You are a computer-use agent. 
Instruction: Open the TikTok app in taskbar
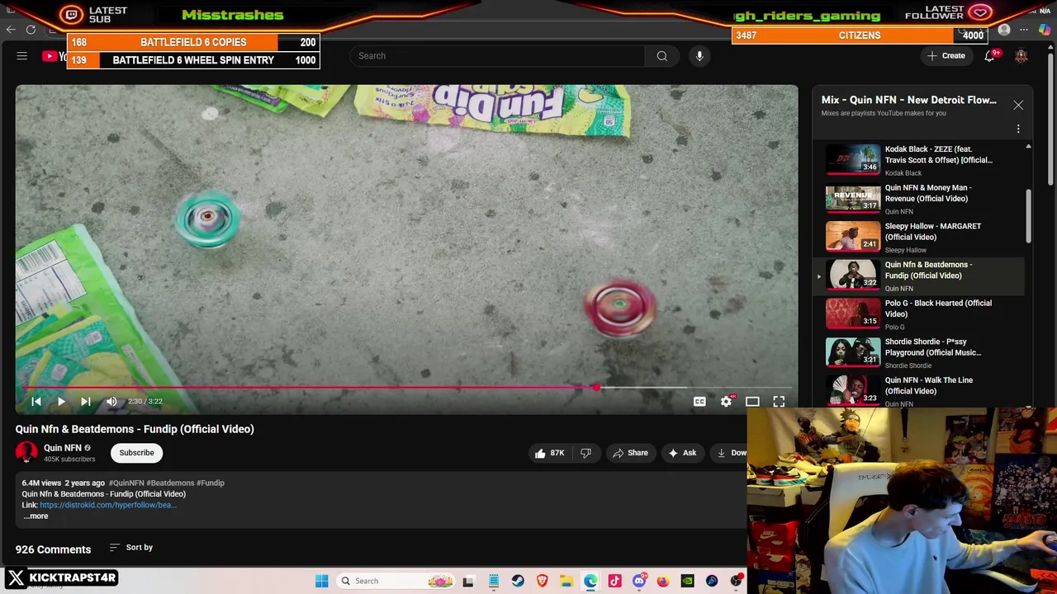point(614,581)
